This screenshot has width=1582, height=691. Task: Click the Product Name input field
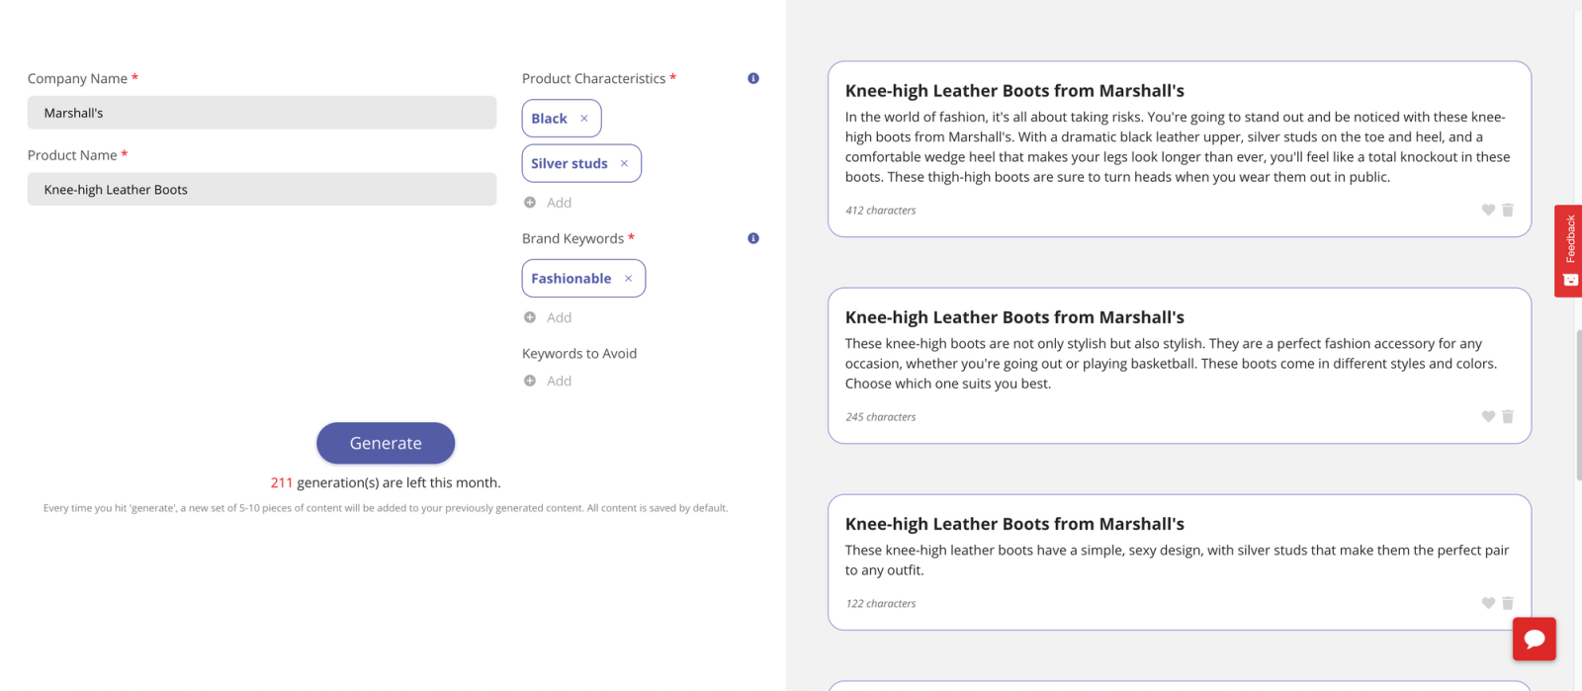[x=262, y=190]
